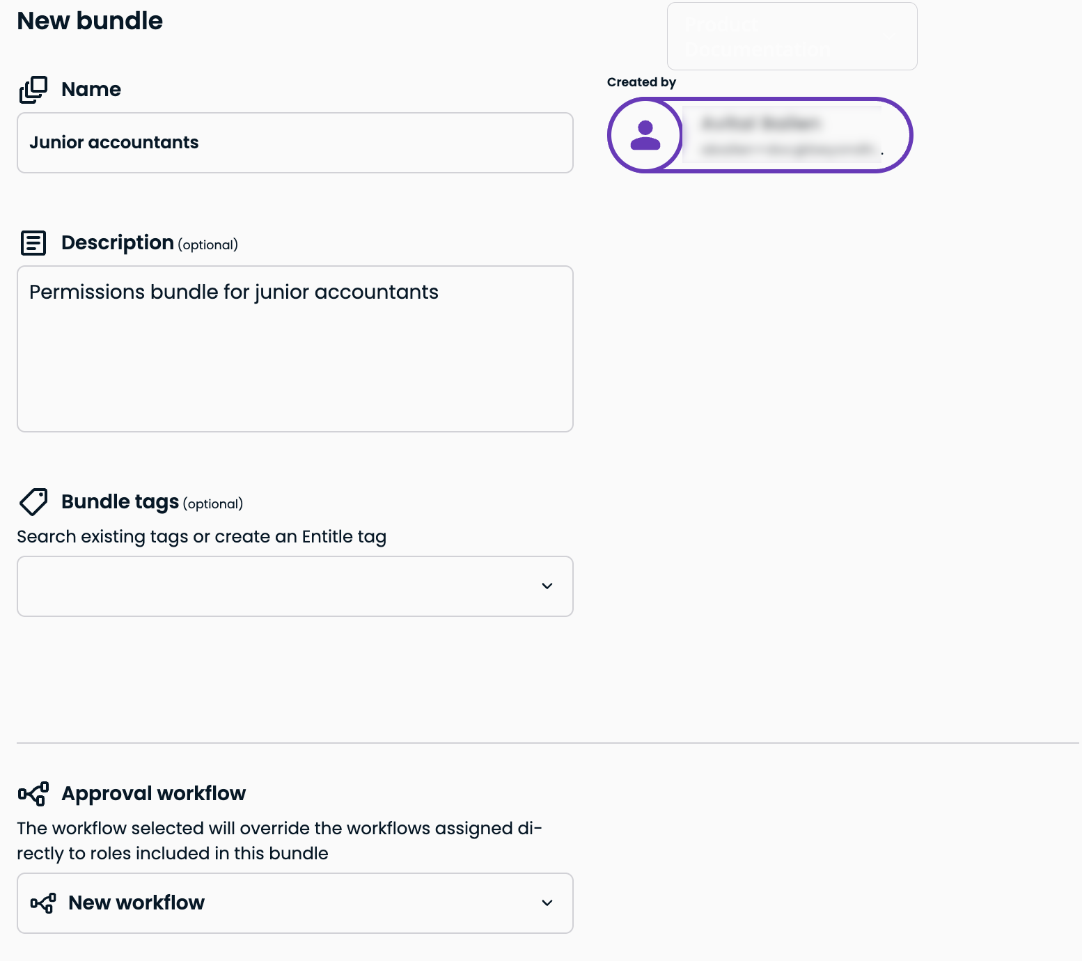Click the Description section title
The width and height of the screenshot is (1082, 961).
pyautogui.click(x=118, y=243)
